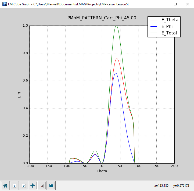
Task: Go forward to the next view
Action: point(23,185)
